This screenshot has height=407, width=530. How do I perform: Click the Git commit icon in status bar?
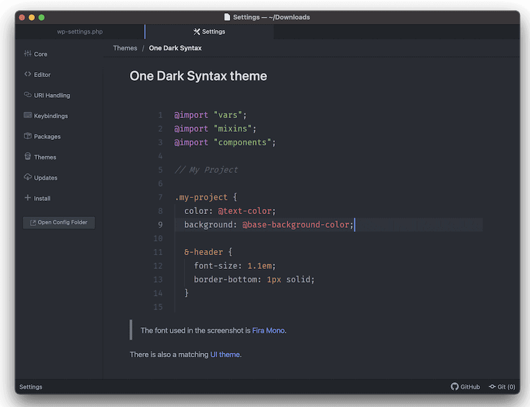(492, 386)
